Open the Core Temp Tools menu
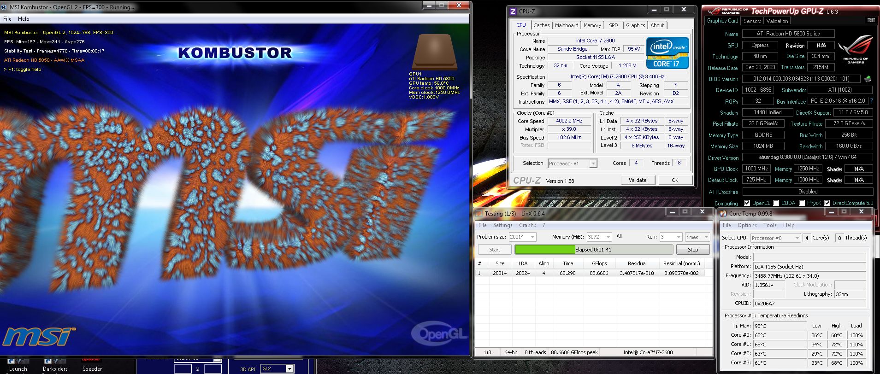 point(770,225)
